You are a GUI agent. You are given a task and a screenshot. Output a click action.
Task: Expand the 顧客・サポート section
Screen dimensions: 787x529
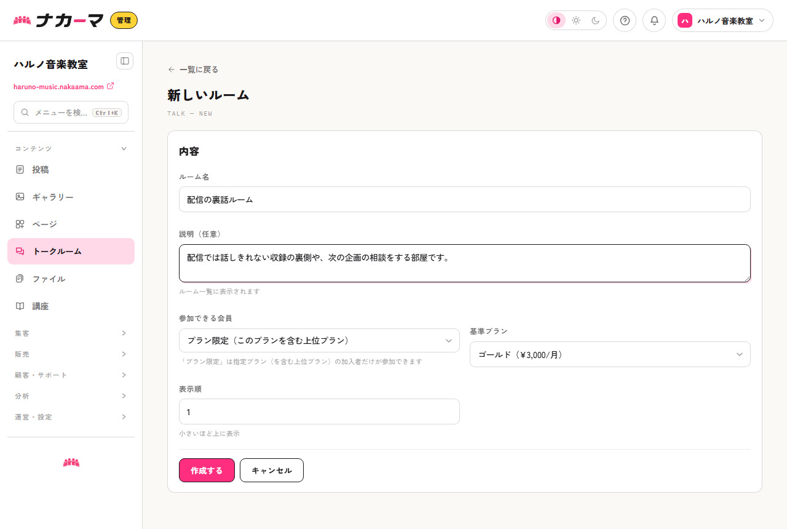[x=71, y=375]
